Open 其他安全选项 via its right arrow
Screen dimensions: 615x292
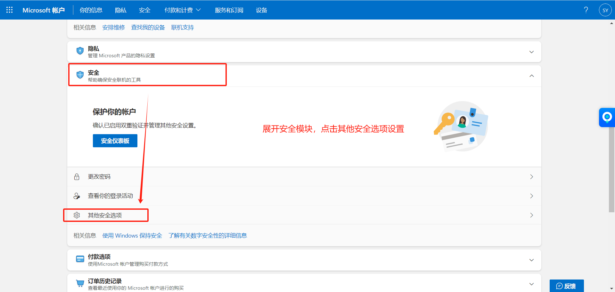[x=531, y=215]
